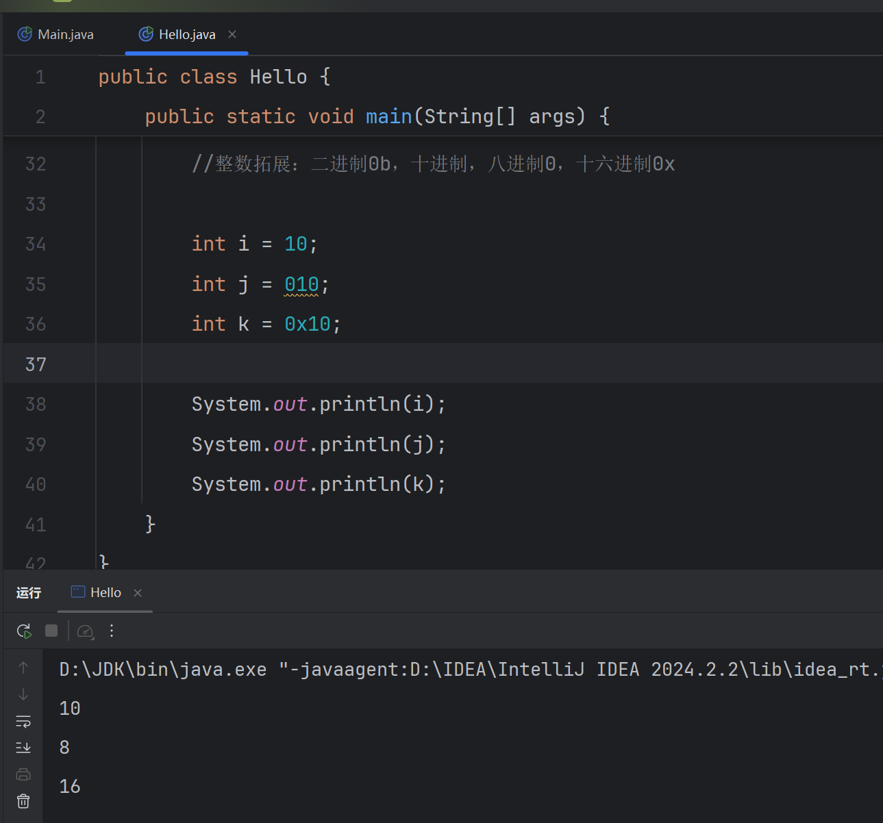Stop the running Hello process

(x=51, y=631)
